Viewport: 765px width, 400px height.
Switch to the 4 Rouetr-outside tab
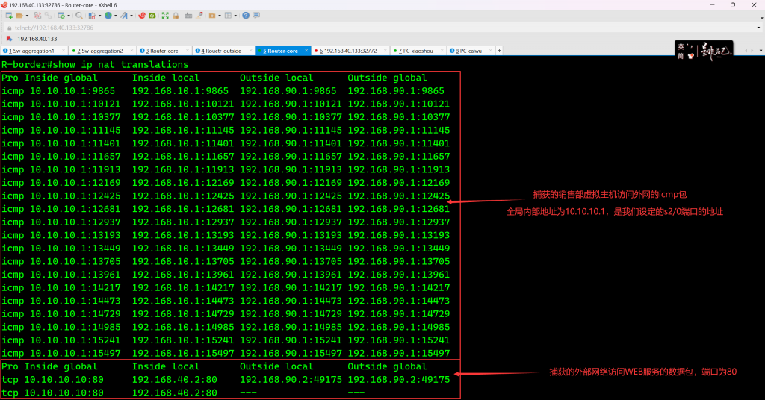click(220, 51)
